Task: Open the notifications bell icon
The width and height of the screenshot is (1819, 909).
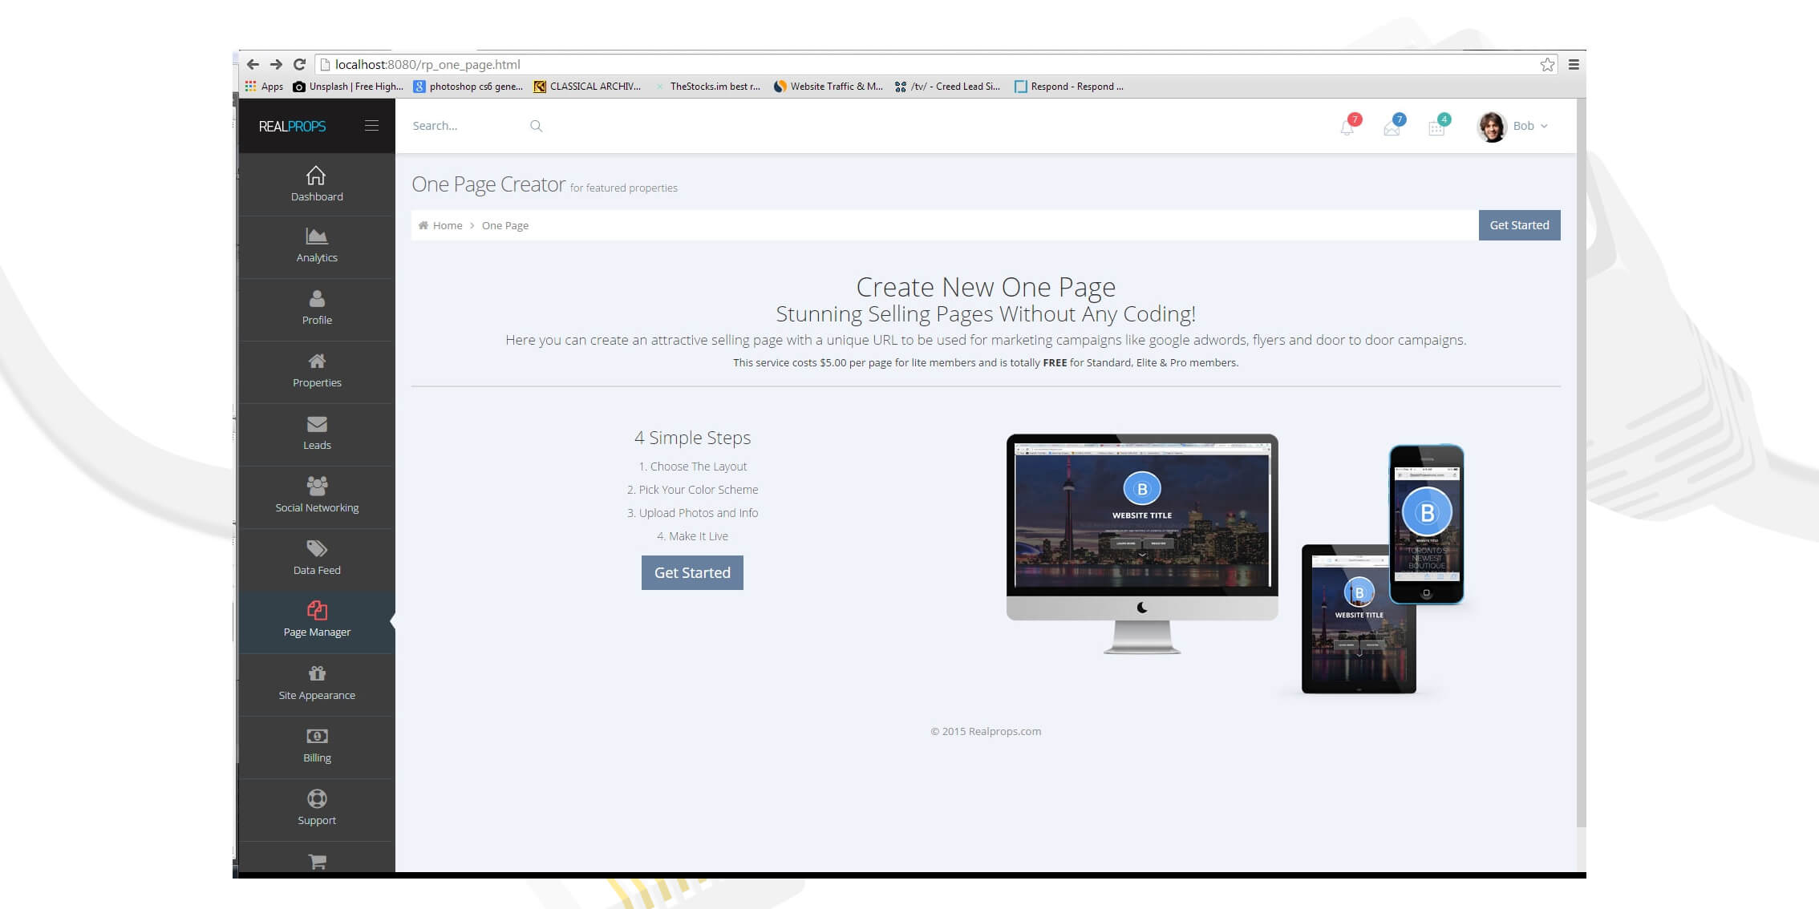Action: (x=1347, y=127)
